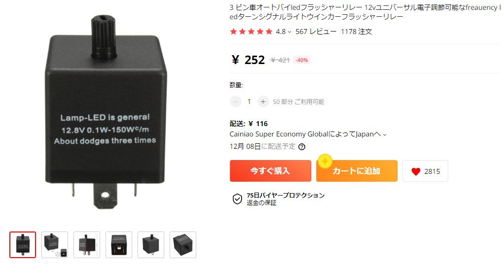This screenshot has height=265, width=504.
Task: Select the fourth thumbnail showing relay pins
Action: coord(119,245)
